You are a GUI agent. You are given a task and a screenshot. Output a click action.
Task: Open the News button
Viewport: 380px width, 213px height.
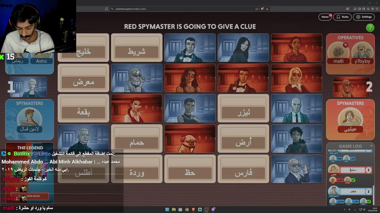click(325, 17)
